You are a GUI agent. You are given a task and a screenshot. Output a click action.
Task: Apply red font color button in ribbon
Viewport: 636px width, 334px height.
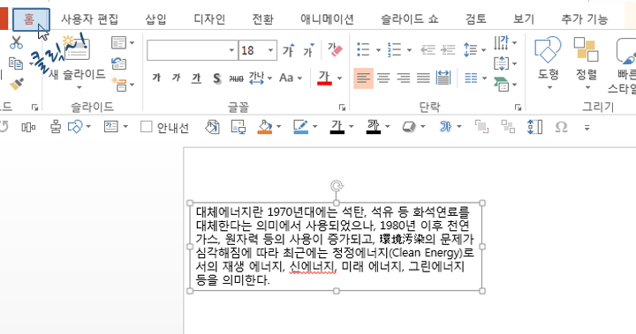tap(324, 78)
